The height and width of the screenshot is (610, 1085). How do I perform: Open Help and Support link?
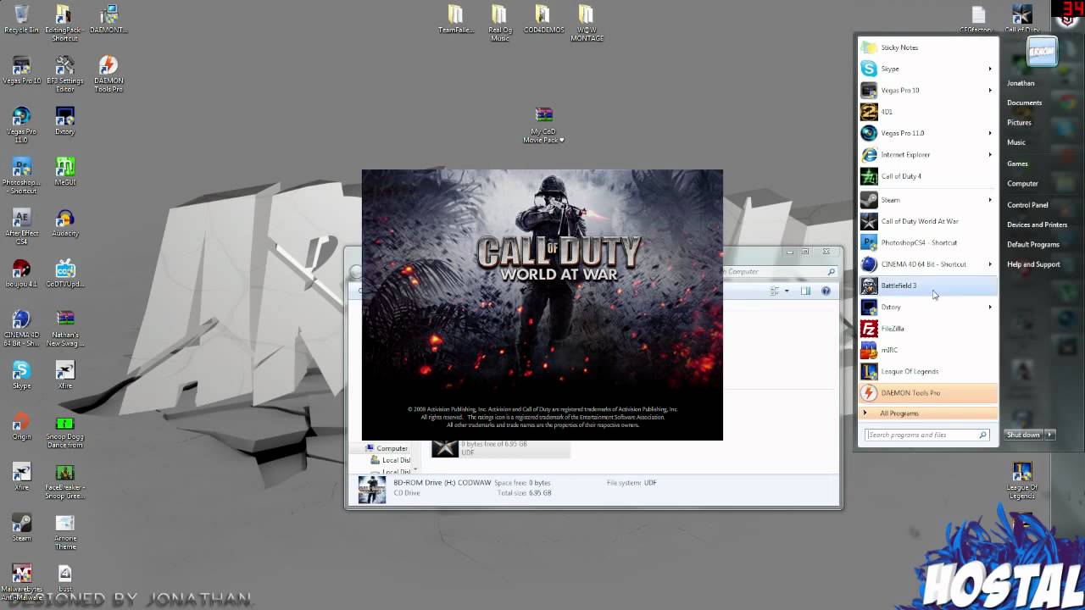point(1033,264)
